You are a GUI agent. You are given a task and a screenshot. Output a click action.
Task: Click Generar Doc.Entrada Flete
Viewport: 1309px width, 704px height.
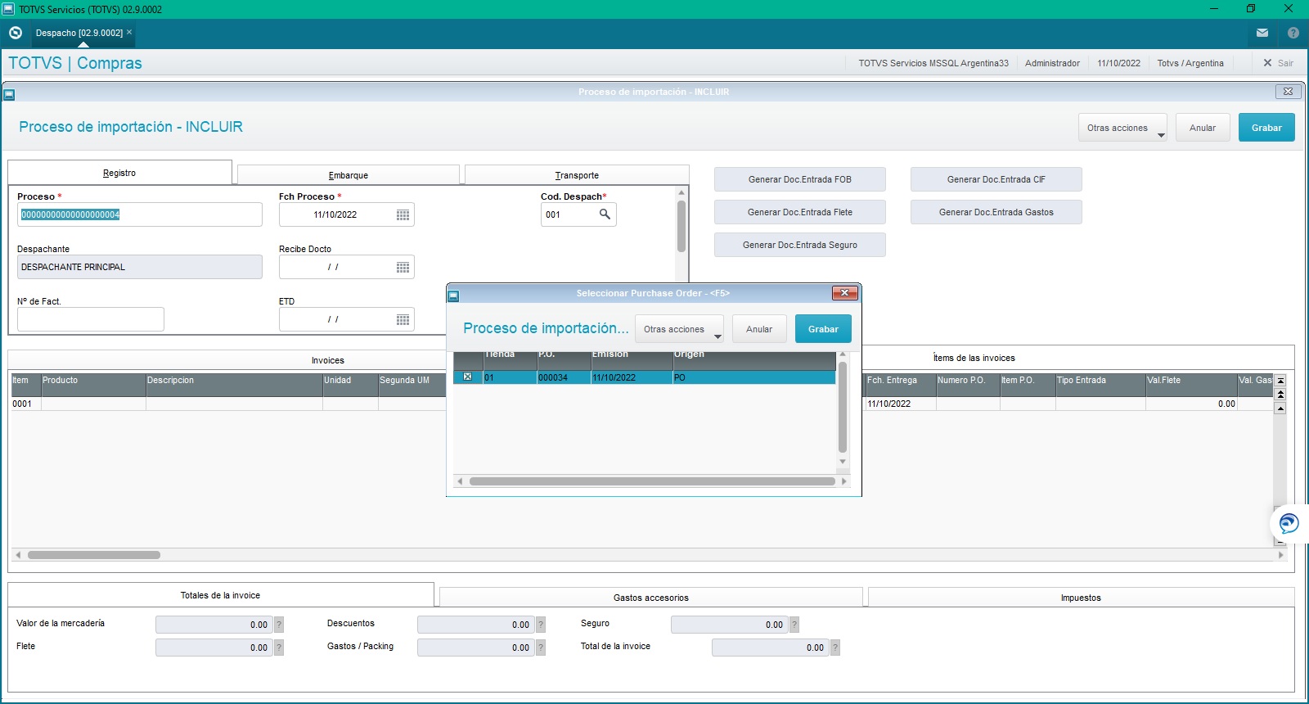pos(800,212)
